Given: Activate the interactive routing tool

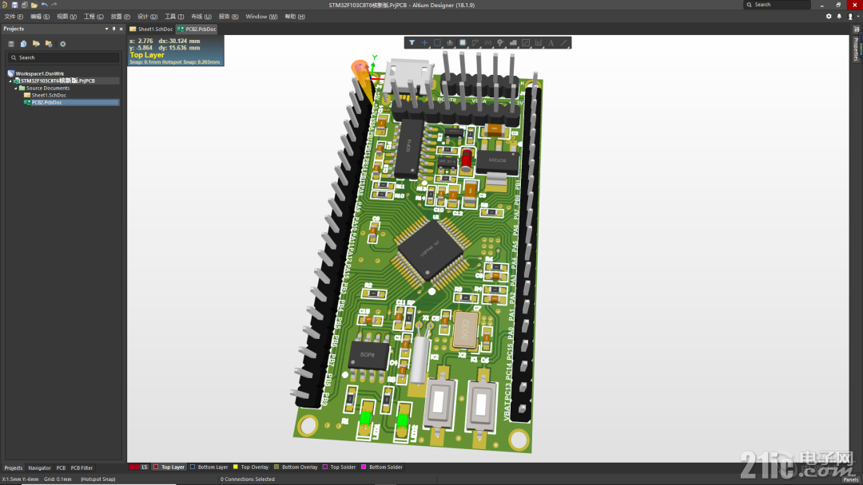Looking at the screenshot, I should pyautogui.click(x=475, y=42).
